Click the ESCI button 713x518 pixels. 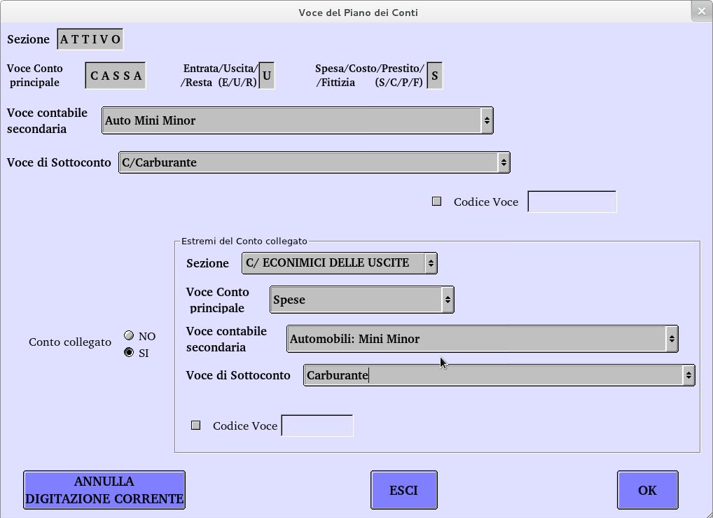click(x=403, y=490)
